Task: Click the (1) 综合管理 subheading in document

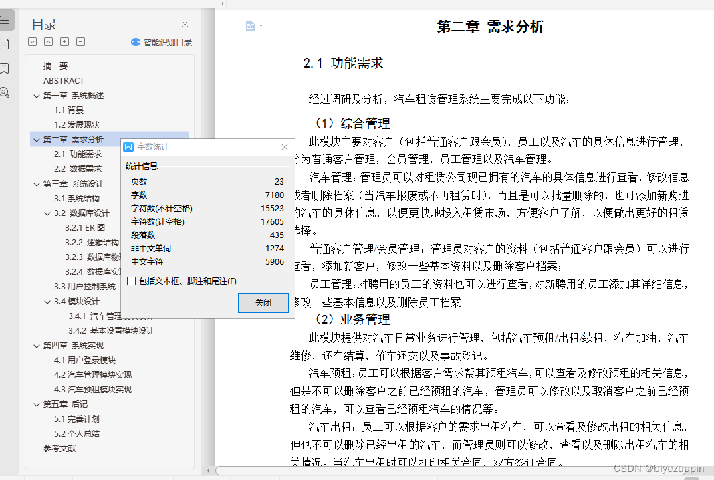Action: pyautogui.click(x=352, y=124)
